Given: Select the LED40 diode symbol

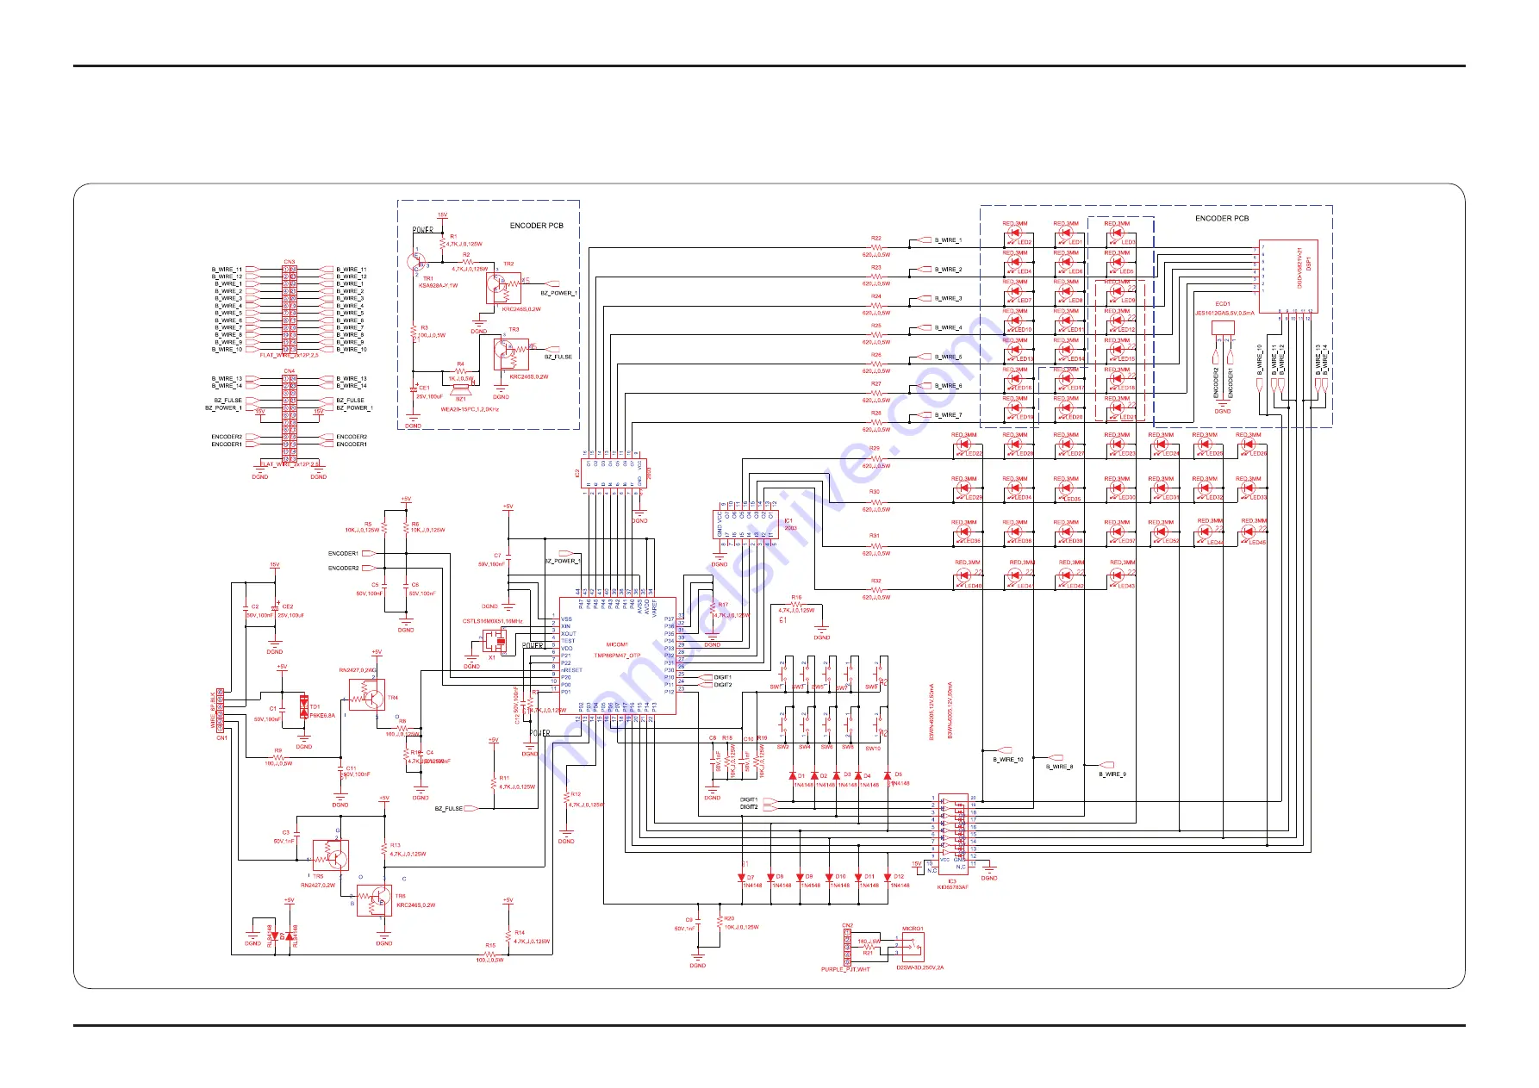Looking at the screenshot, I should (x=964, y=577).
